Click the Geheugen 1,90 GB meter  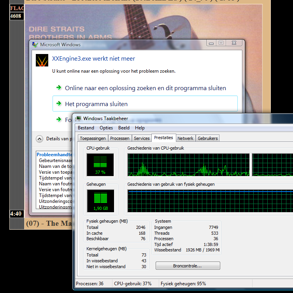click(100, 201)
